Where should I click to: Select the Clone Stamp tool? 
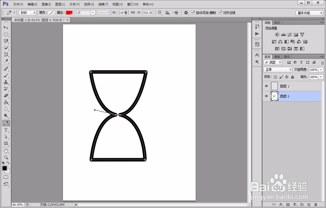[x=6, y=82]
